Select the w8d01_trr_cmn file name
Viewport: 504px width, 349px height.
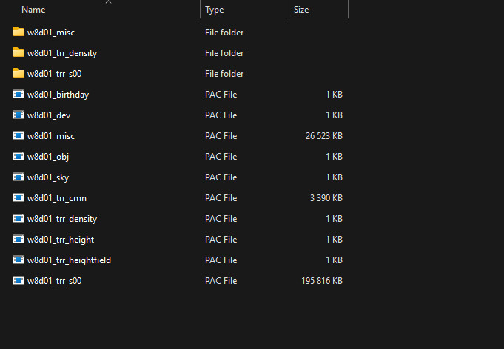click(57, 198)
